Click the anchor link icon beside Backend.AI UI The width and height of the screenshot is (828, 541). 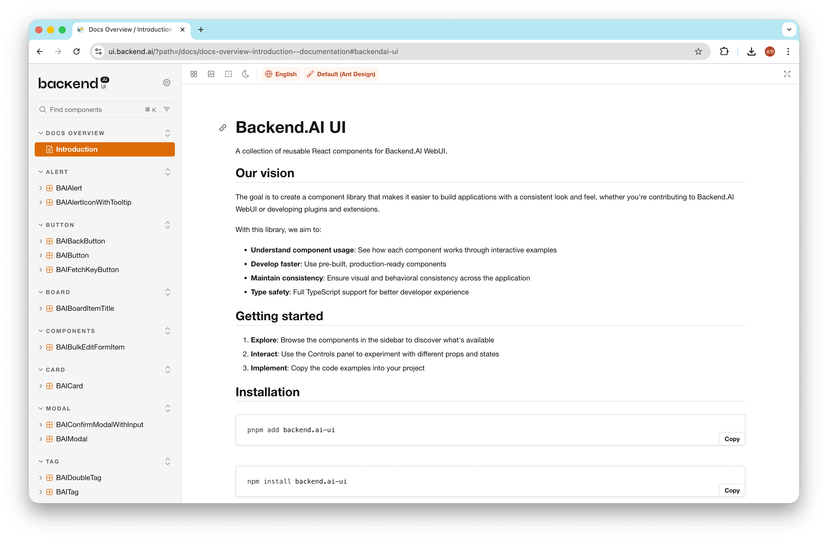pyautogui.click(x=223, y=128)
